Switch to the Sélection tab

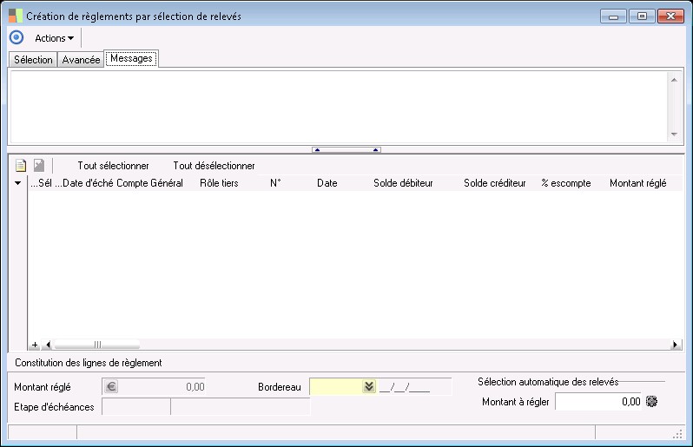(33, 60)
